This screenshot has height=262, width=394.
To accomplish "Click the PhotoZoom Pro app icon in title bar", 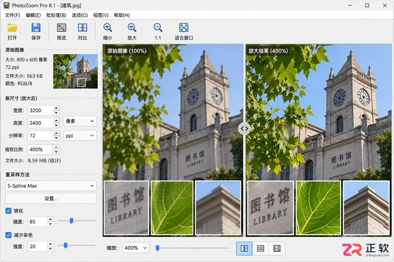I will 6,5.
